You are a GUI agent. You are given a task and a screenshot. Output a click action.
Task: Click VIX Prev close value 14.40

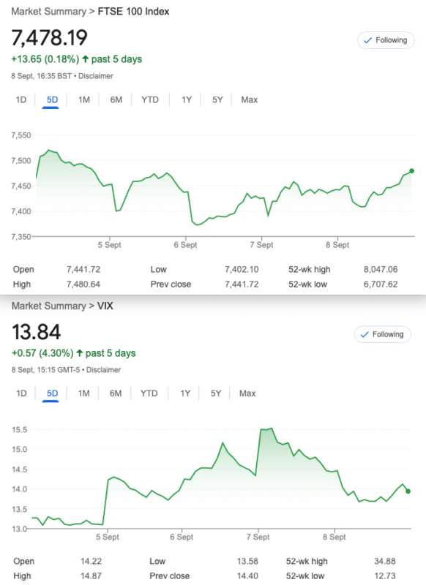coord(247,576)
